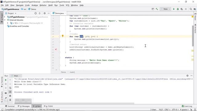
Task: Open the Refactor menu
Action: (x=43, y=5)
